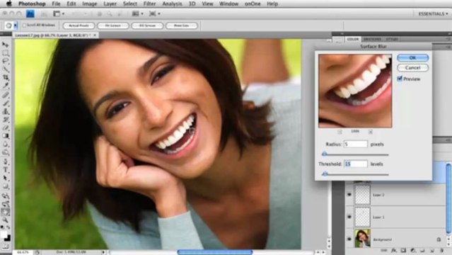Click the Threshold slider handle
This screenshot has width=452, height=255.
click(x=325, y=174)
